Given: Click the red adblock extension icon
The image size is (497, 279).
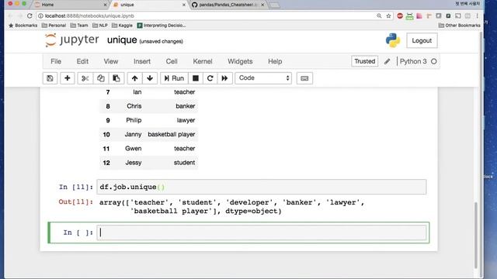Looking at the screenshot, I should point(400,15).
